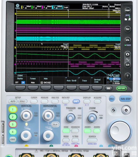Push the ENHANCED trigger key
Image resolution: width=138 pixels, height=157 pixels.
pyautogui.click(x=75, y=131)
